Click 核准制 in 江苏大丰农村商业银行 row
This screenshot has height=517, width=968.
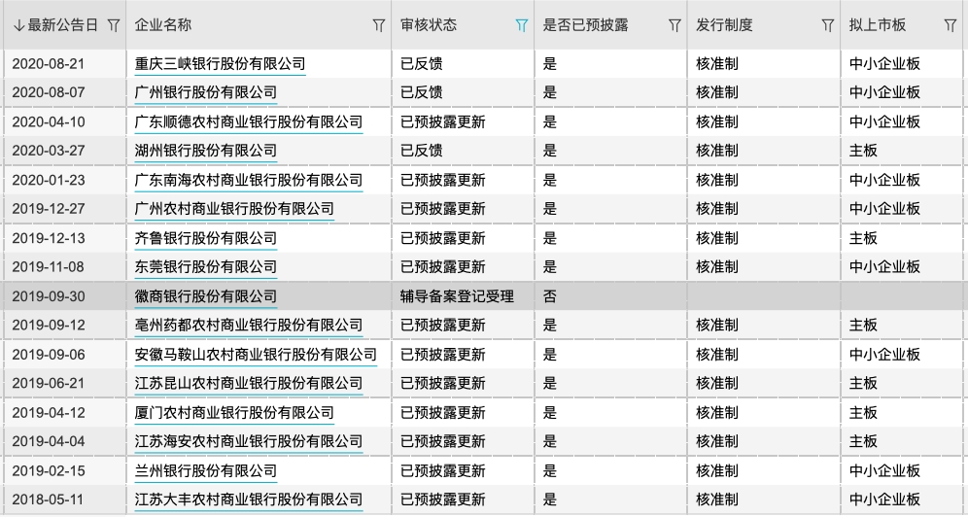coord(716,500)
